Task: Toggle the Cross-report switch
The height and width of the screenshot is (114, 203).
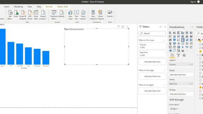Action: point(175,109)
